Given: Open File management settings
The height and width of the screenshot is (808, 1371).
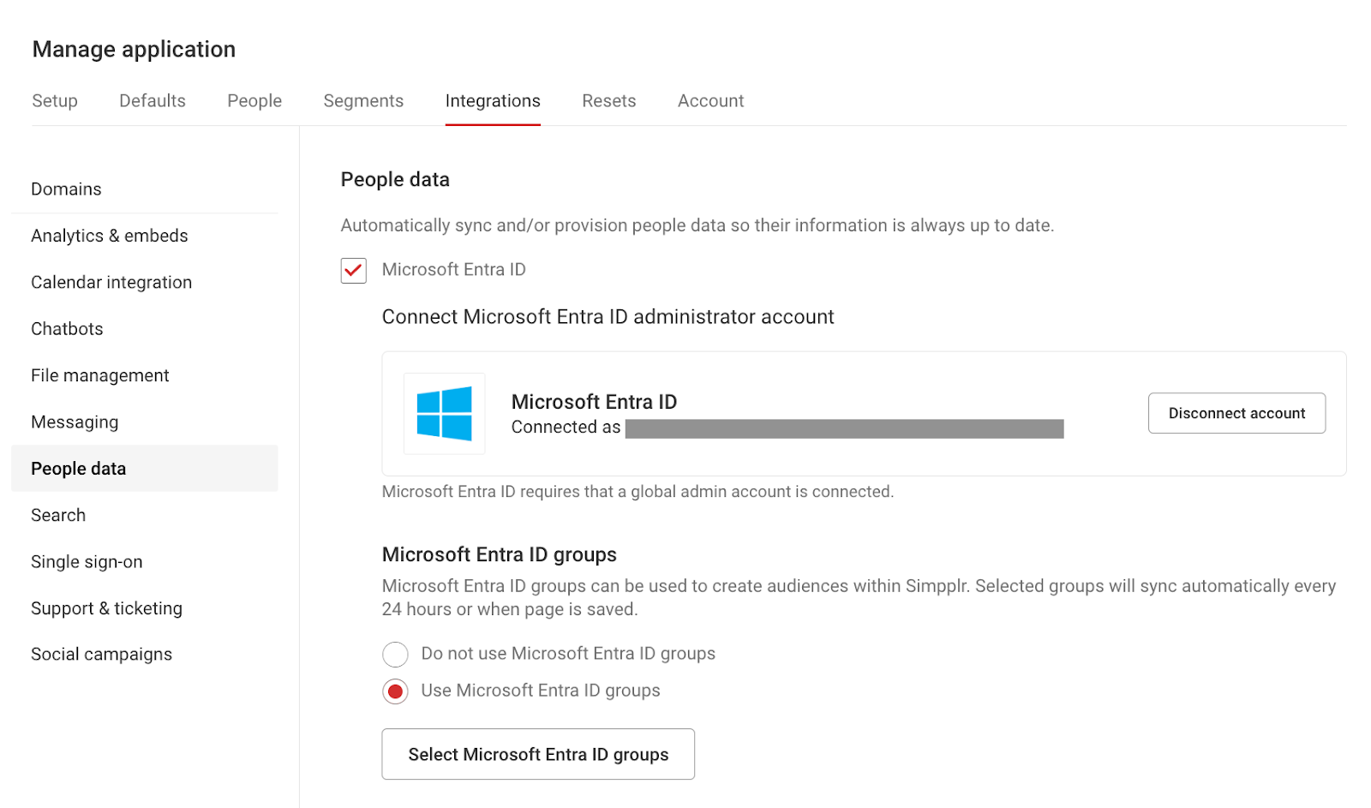Looking at the screenshot, I should (x=145, y=375).
